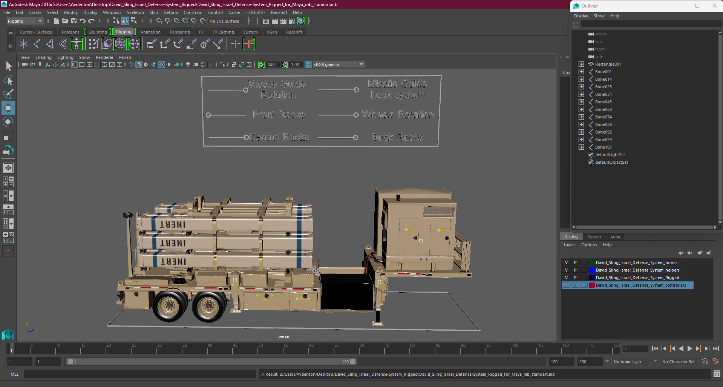The image size is (723, 387).
Task: Click the Render current frame icon
Action: pyautogui.click(x=275, y=21)
